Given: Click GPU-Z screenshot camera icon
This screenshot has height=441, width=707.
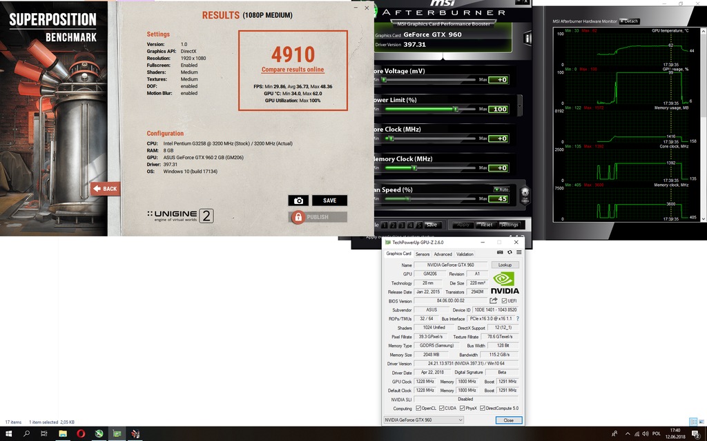Looking at the screenshot, I should click(500, 252).
